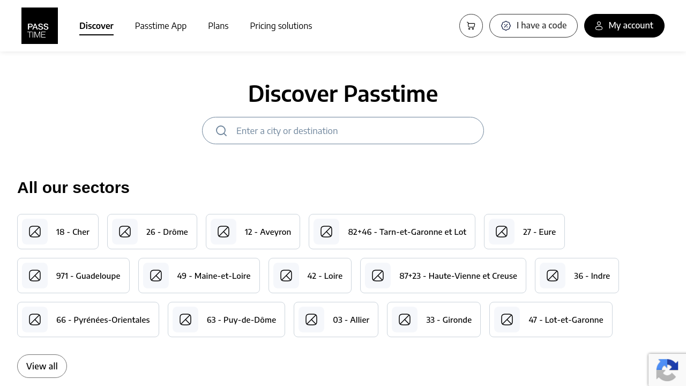Viewport: 686px width, 386px height.
Task: Select the '18 - Cher' sector label
Action: click(73, 232)
